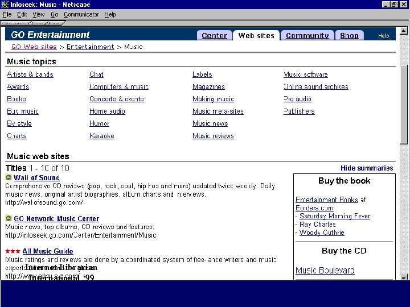The image size is (410, 307).
Task: Open Concerts & events topic
Action: [117, 99]
